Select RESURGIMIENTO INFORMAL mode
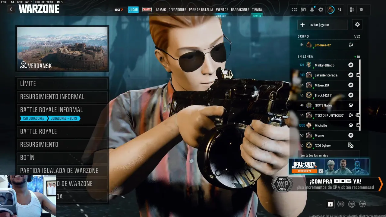The width and height of the screenshot is (386, 217). pos(62,97)
